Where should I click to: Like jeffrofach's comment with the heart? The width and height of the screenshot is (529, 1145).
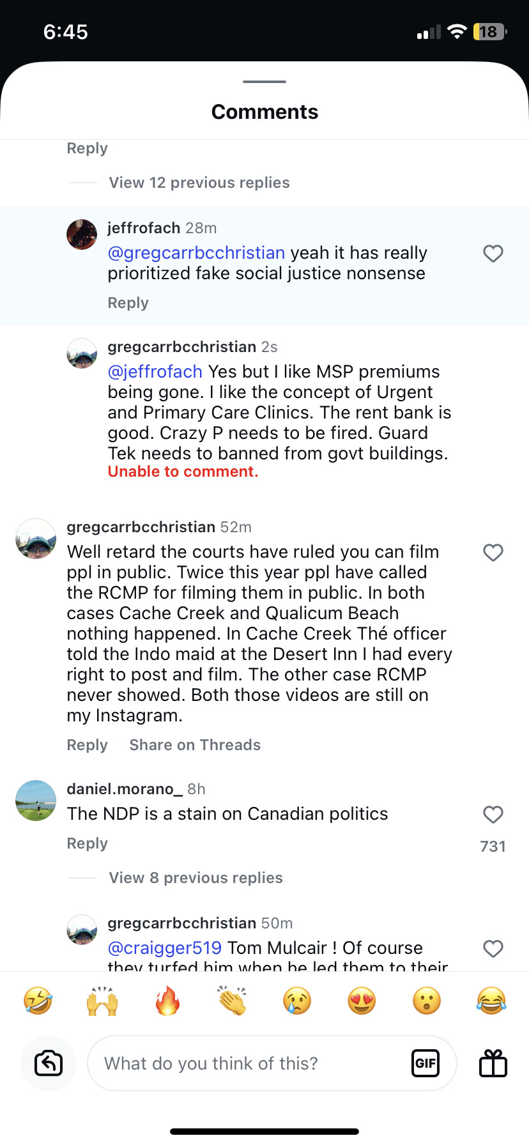493,254
